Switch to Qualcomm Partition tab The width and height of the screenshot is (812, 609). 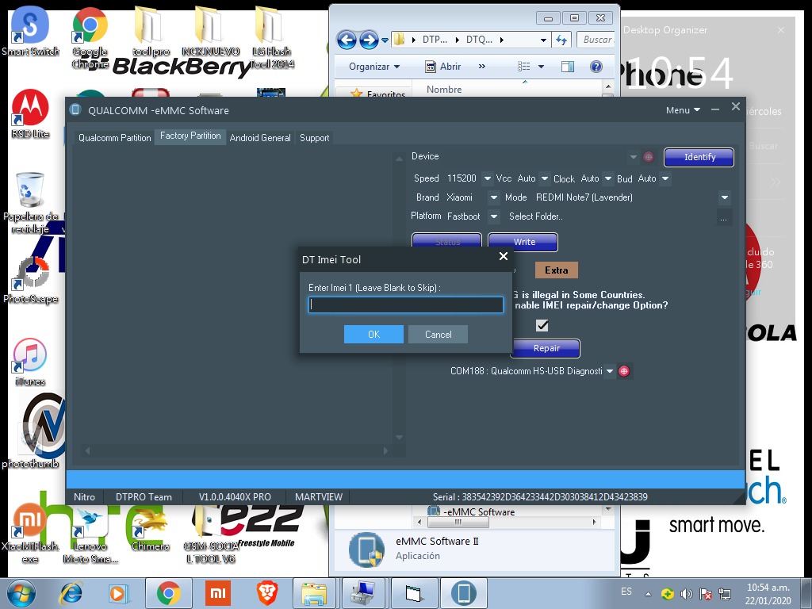[114, 138]
